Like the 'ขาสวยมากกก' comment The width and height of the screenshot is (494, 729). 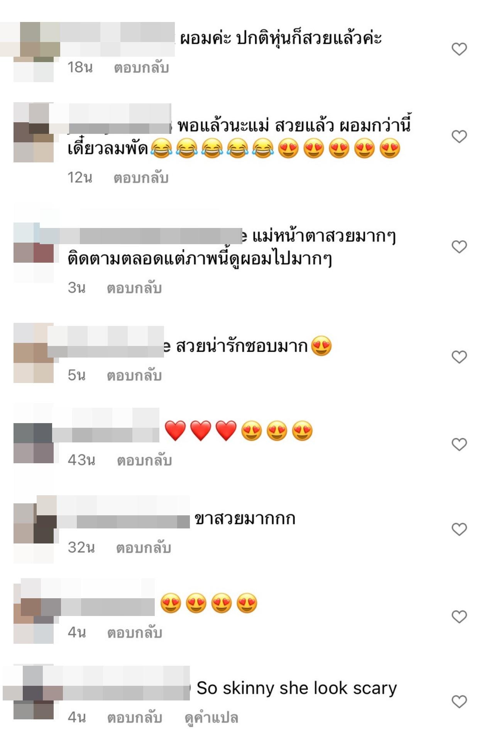point(459,529)
